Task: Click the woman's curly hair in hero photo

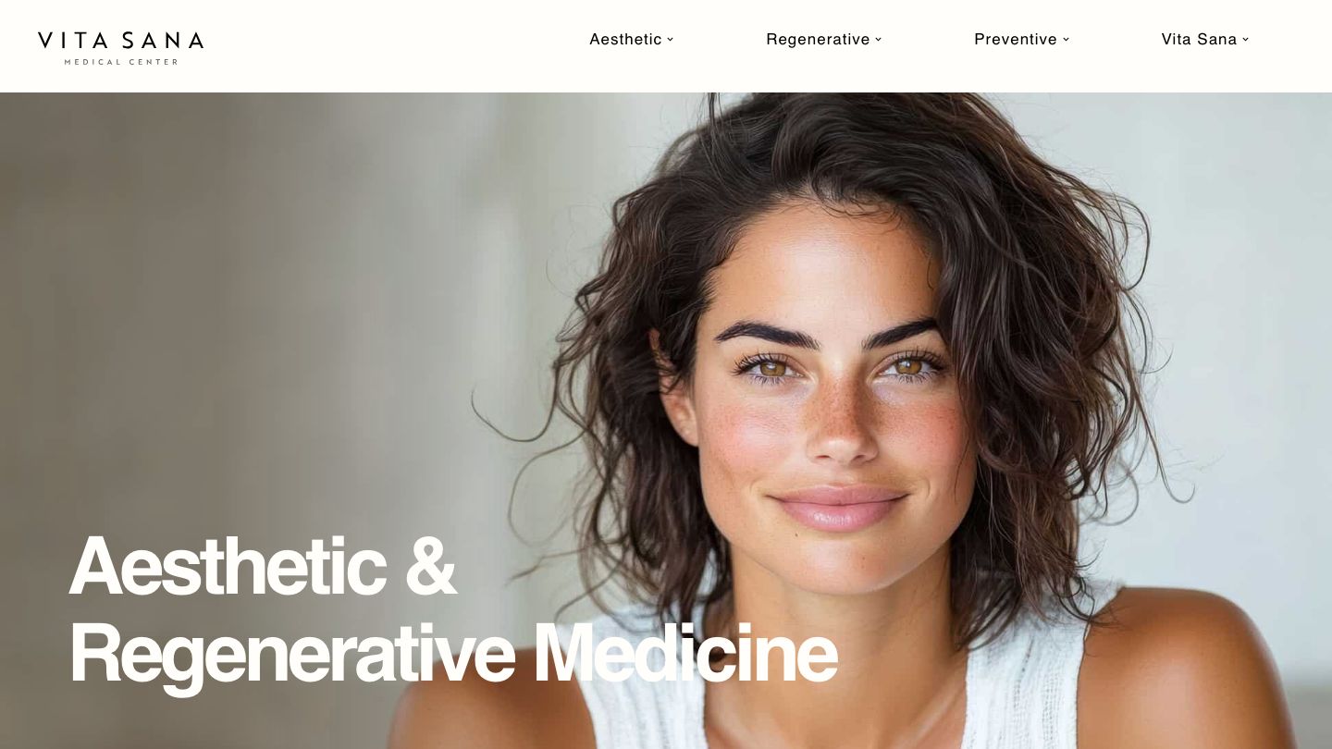Action: pyautogui.click(x=1045, y=277)
